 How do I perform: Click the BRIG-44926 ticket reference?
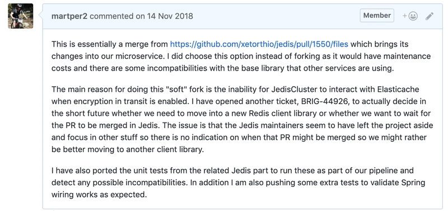coord(324,101)
